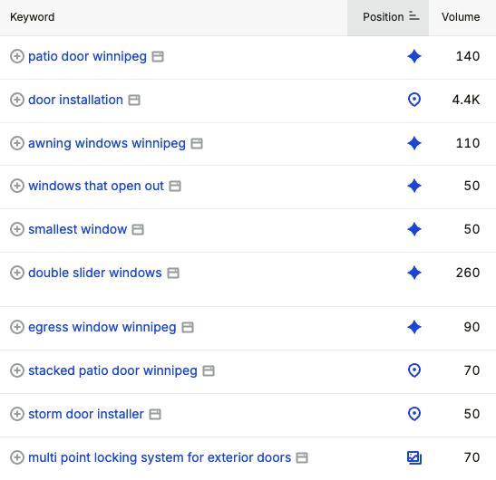Add 'windows that open out' plus icon
Image resolution: width=496 pixels, height=480 pixels.
click(x=17, y=186)
